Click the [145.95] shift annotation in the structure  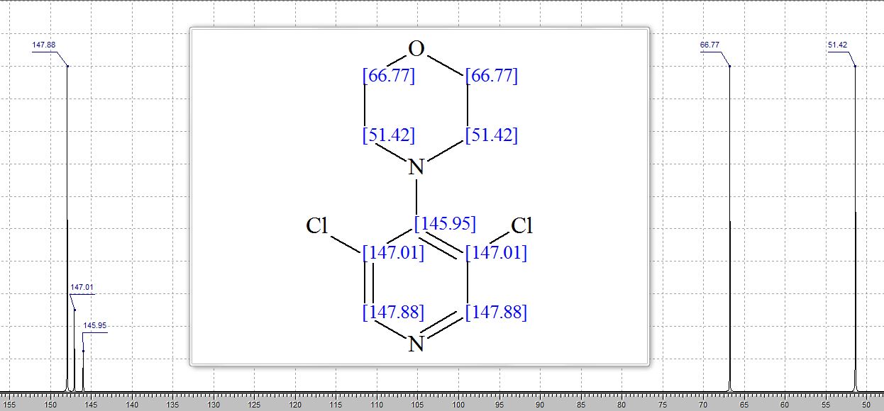click(445, 223)
